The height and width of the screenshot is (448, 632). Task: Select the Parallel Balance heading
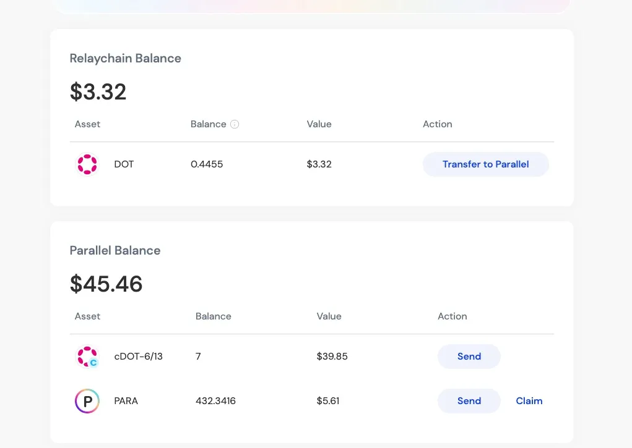(115, 250)
